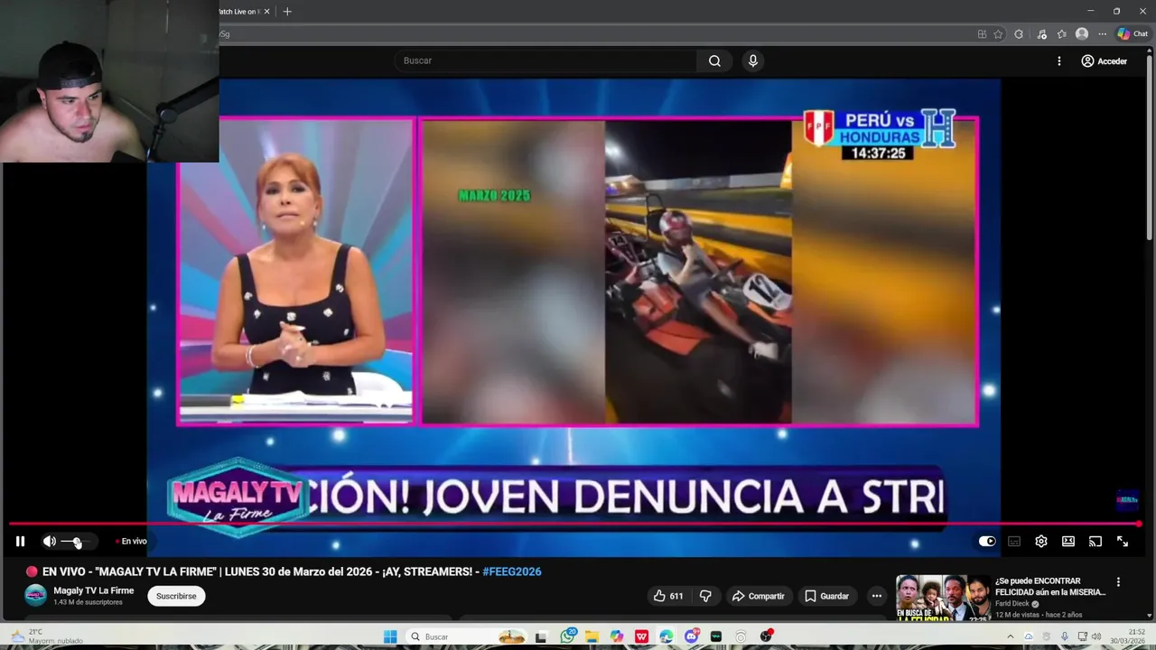Open the media control music icon

point(1041,34)
